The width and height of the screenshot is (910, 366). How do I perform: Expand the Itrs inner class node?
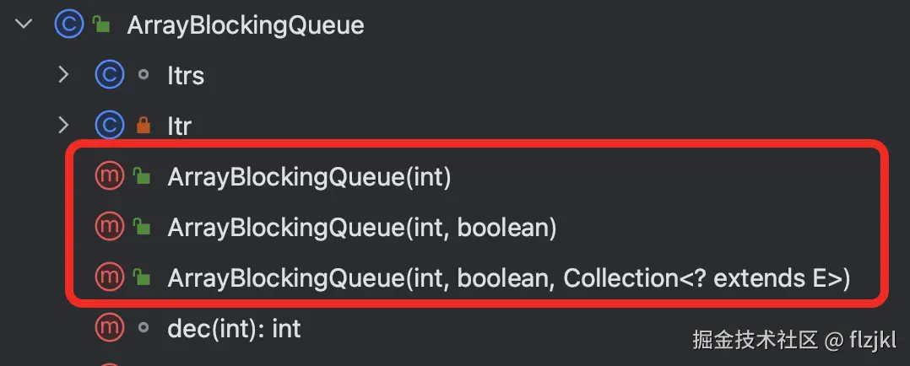click(x=63, y=75)
